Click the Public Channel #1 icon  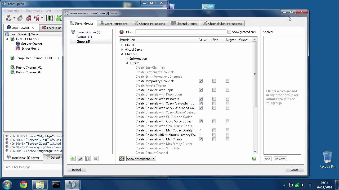pos(12,68)
